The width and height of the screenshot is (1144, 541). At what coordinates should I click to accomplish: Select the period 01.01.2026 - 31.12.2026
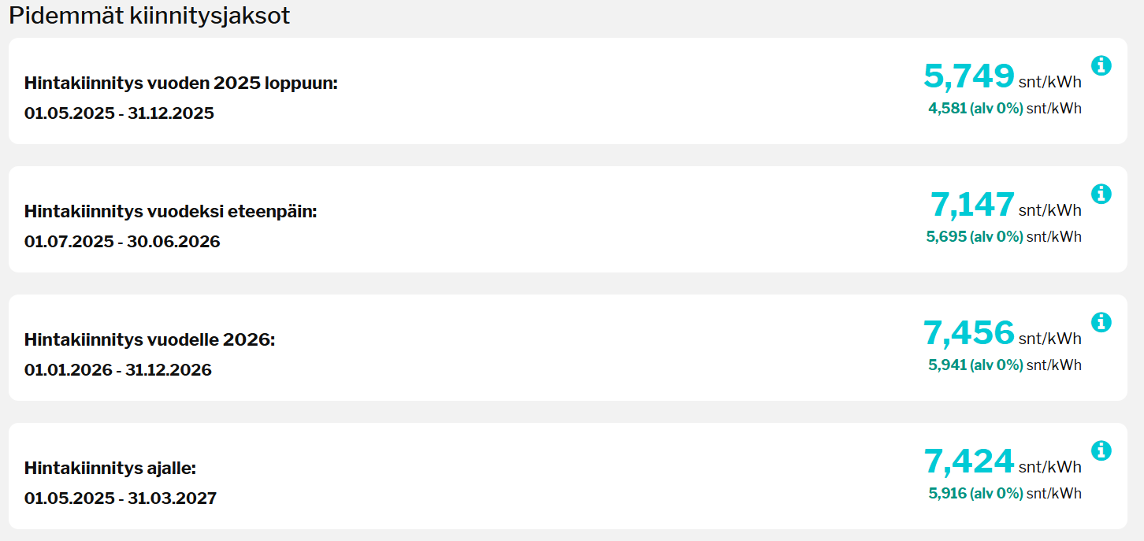(118, 370)
